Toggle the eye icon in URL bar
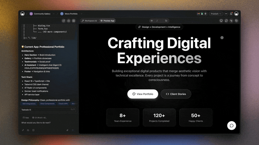 click(x=152, y=21)
